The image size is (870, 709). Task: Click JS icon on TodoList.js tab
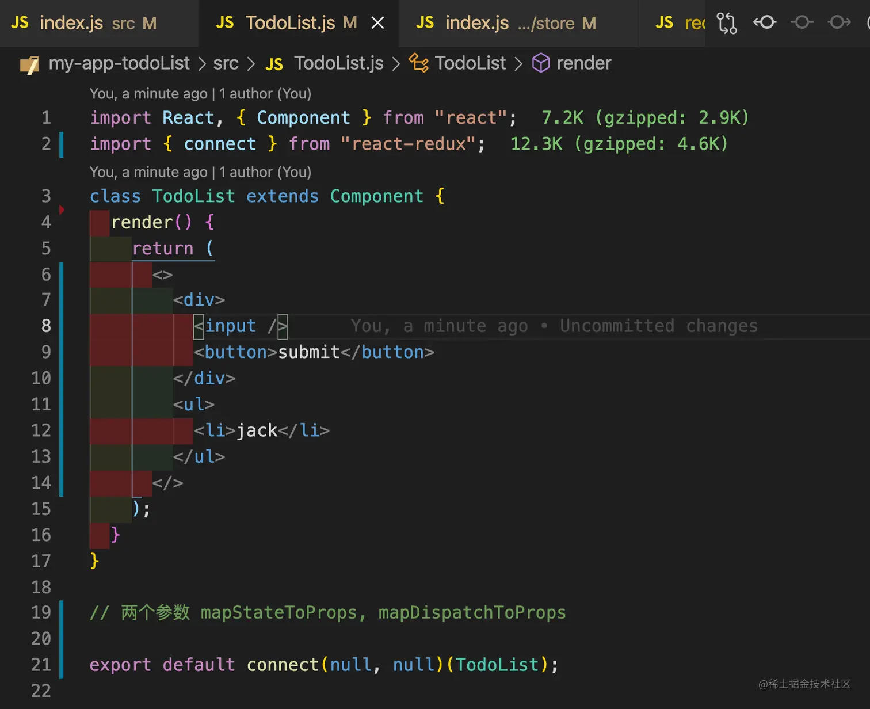click(x=224, y=22)
